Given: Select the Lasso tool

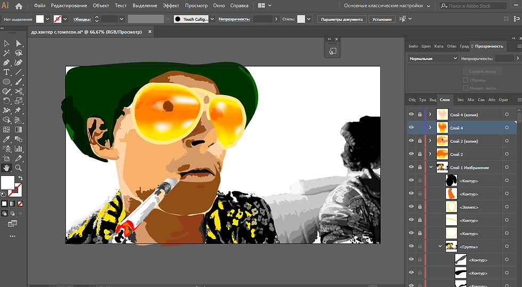Looking at the screenshot, I should (x=19, y=53).
